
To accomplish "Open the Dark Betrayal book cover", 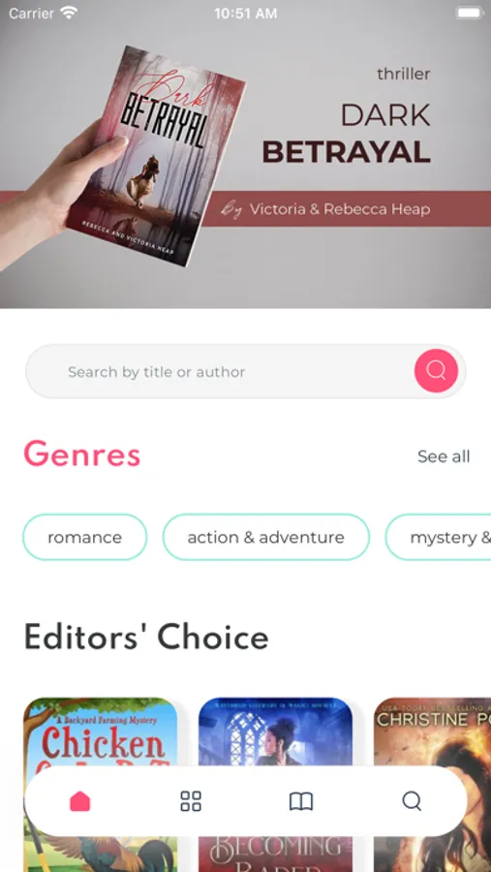I will click(157, 156).
